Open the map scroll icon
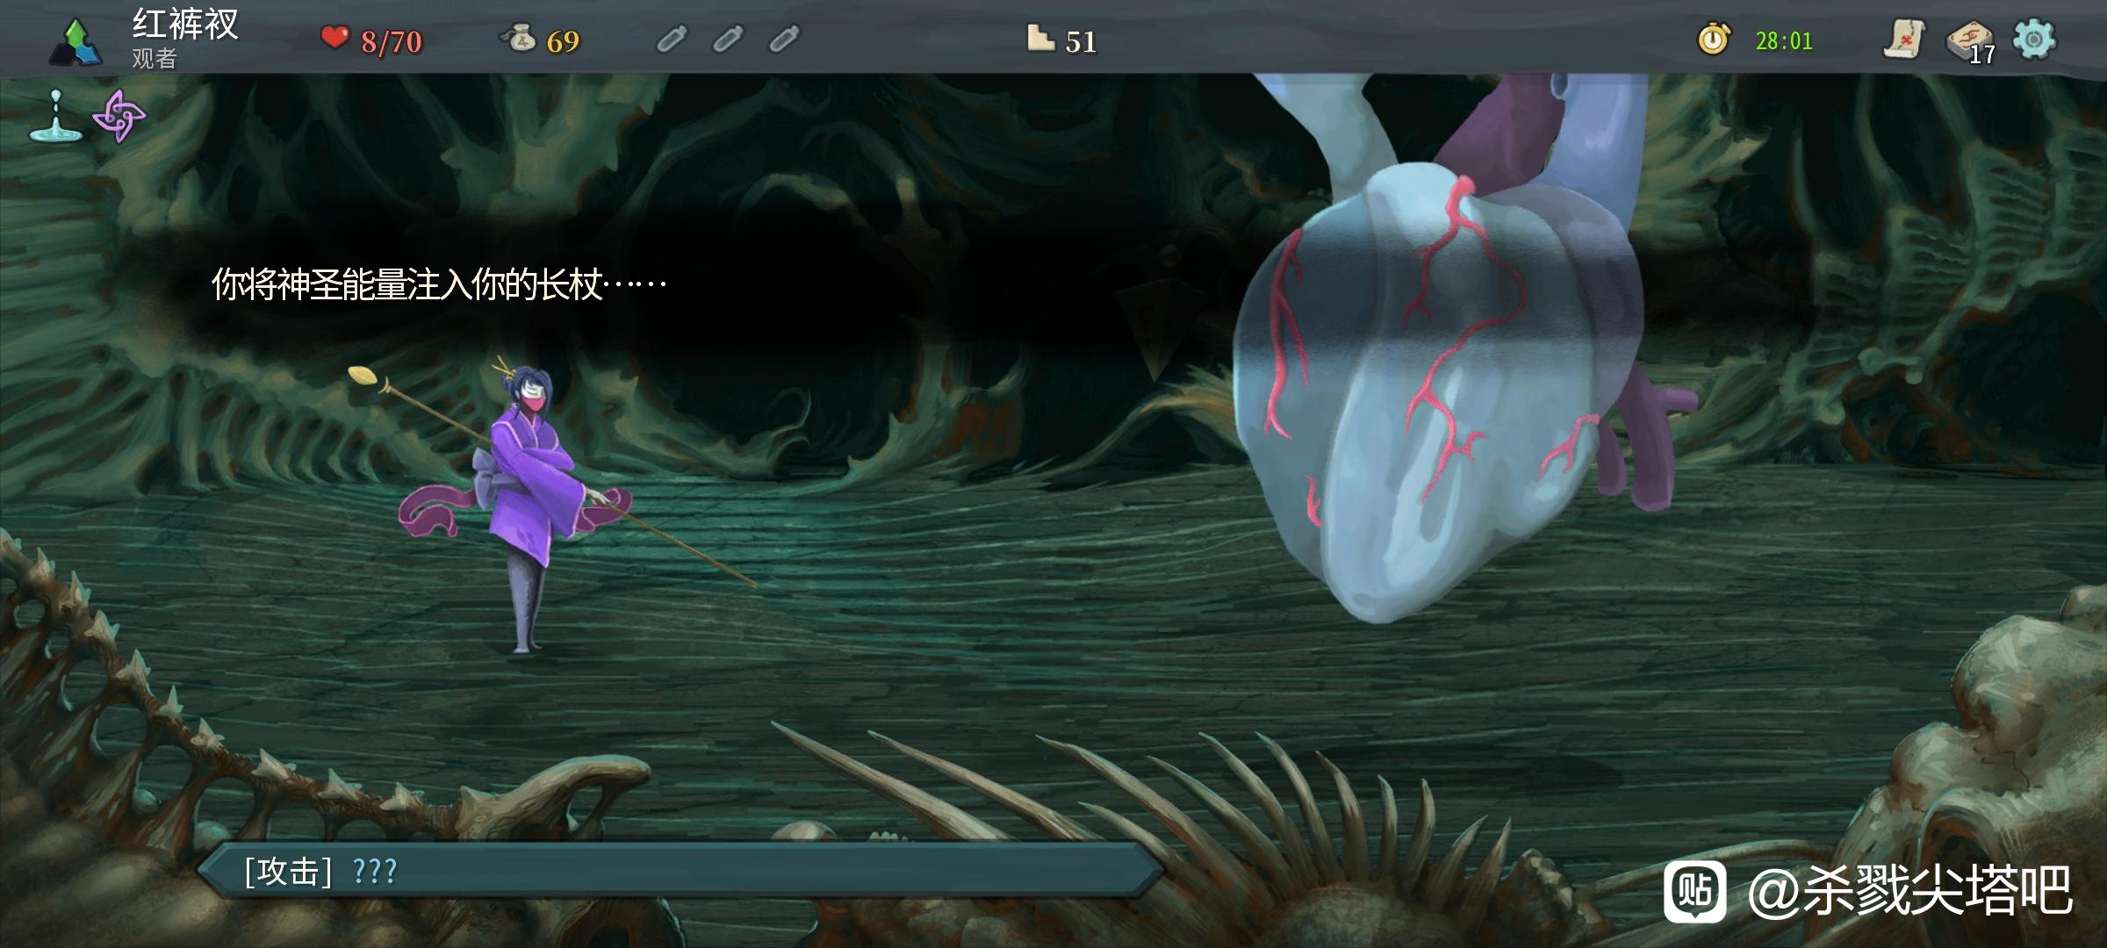This screenshot has width=2107, height=948. coord(1903,39)
